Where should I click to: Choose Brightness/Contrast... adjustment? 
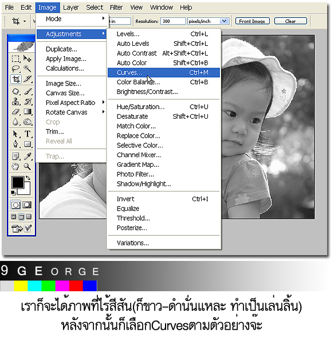coord(164,92)
